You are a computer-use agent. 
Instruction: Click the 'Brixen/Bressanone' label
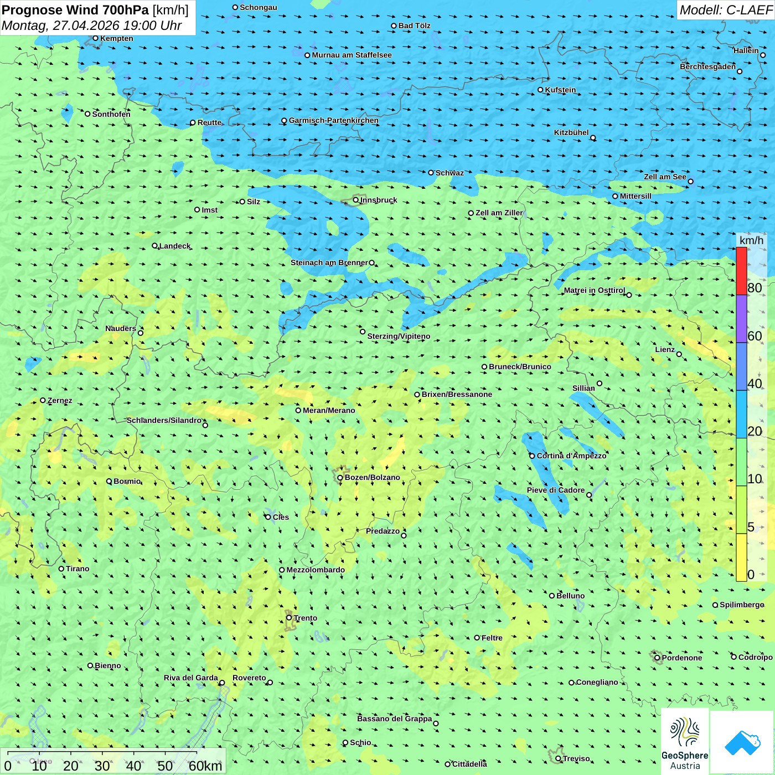(x=457, y=394)
